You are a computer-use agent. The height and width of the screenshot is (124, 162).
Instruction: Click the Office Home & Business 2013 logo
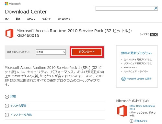tap(122, 111)
